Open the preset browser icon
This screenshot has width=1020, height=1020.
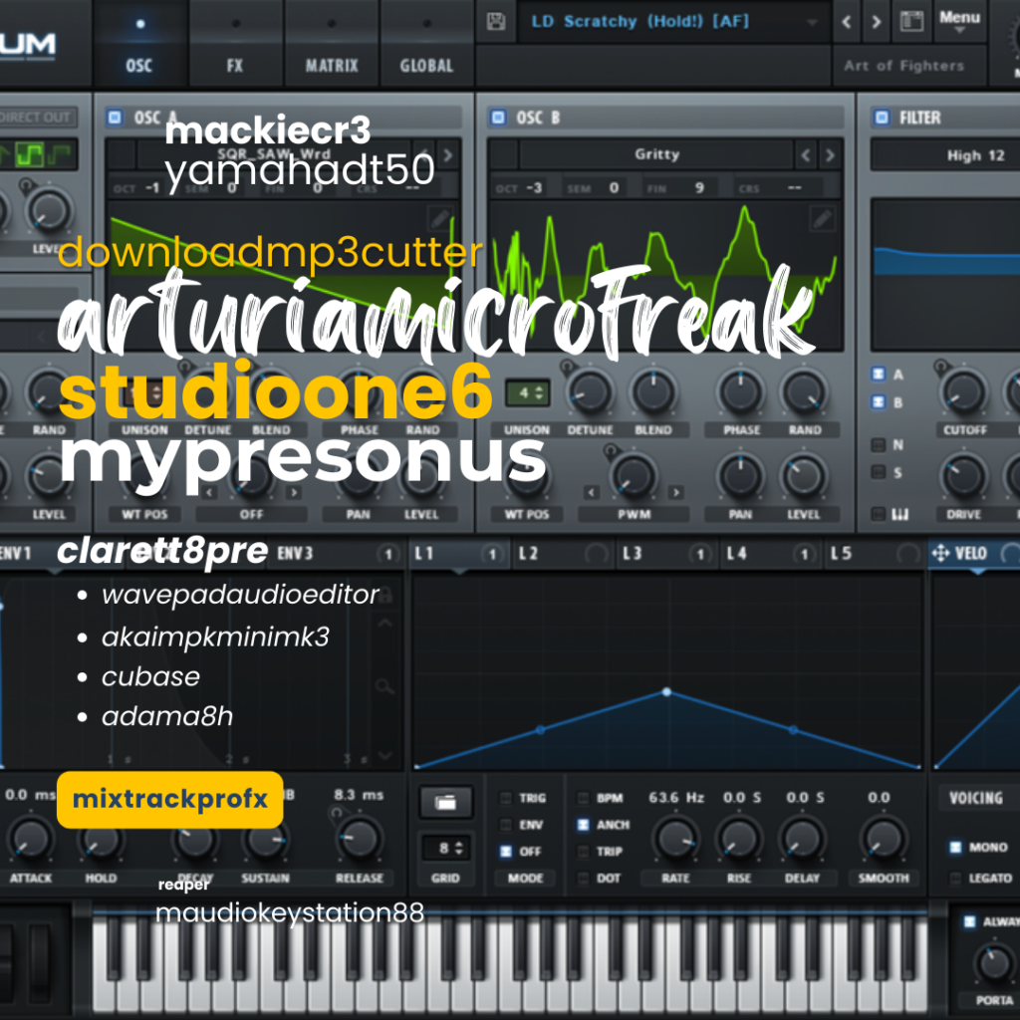[911, 22]
